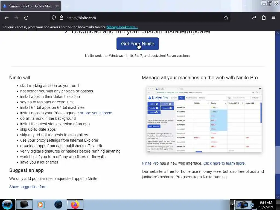Screen dimensions: 280x210
Task: Click 'Ninite works on Windows 11' text
Action: 138,56
